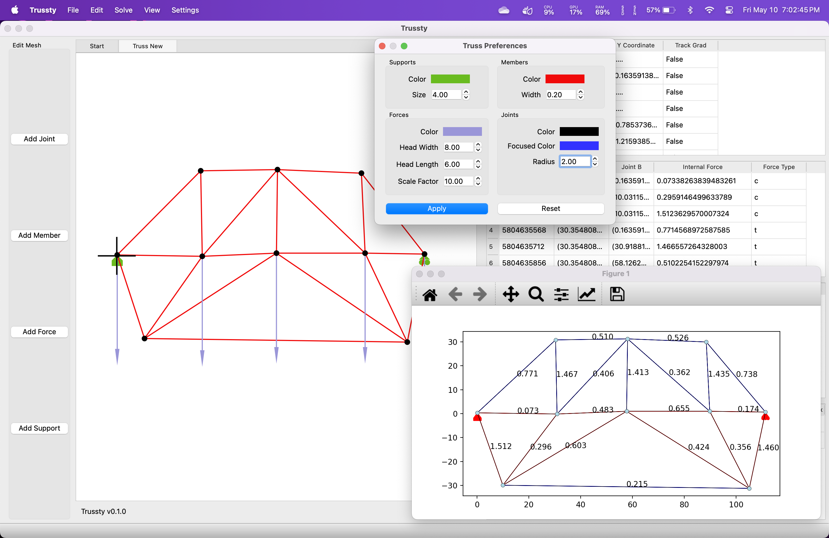The height and width of the screenshot is (538, 829).
Task: Select cell 0.7714568972587585 in members table
Action: (x=702, y=230)
